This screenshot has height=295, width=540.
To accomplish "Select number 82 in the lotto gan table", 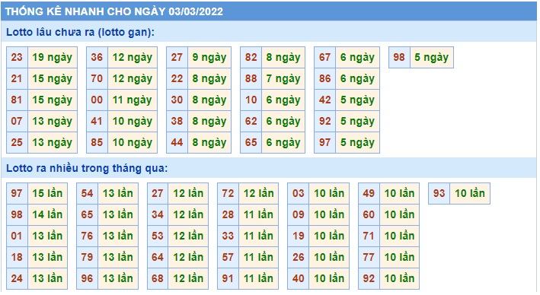I will click(251, 57).
